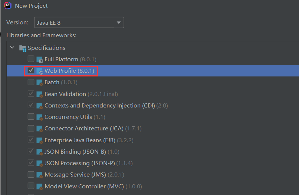Click the Message Service (JMS) icon
Image resolution: width=299 pixels, height=195 pixels.
point(39,175)
